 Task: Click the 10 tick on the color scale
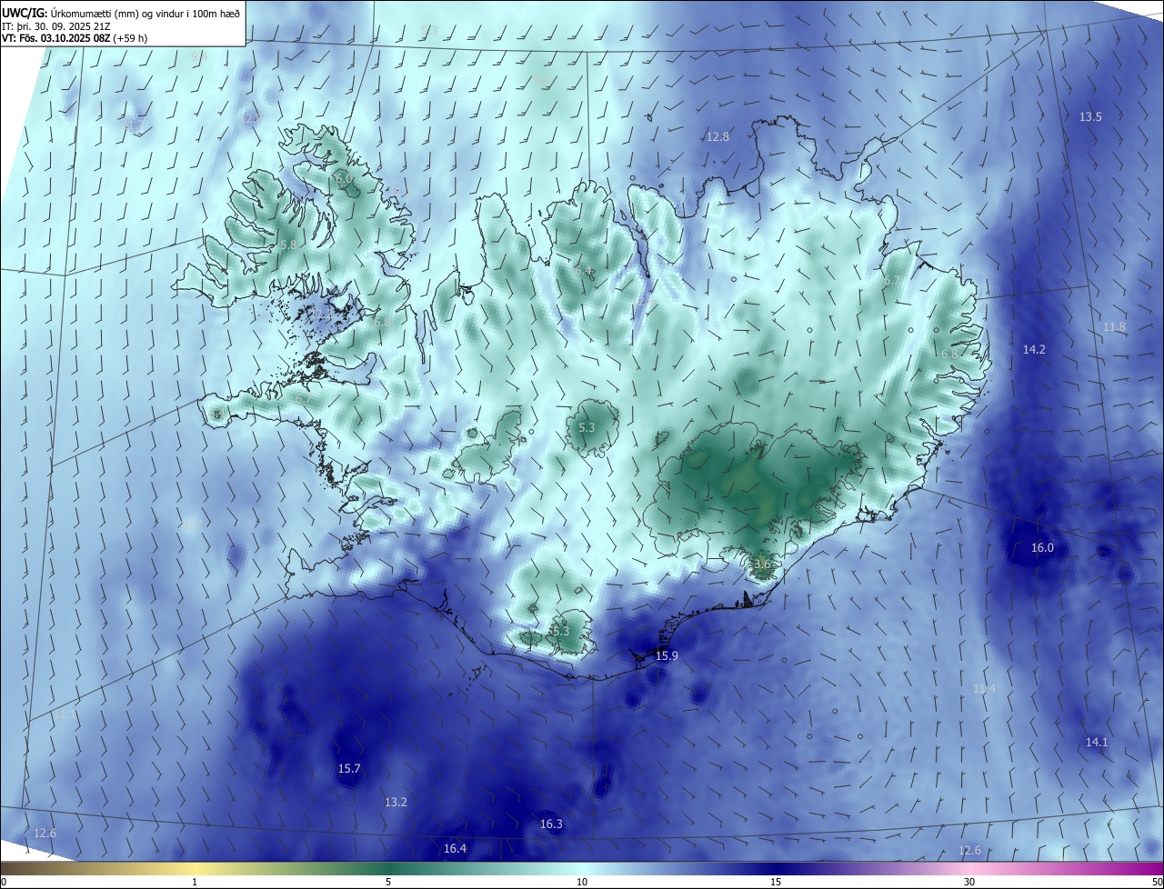coord(582,882)
